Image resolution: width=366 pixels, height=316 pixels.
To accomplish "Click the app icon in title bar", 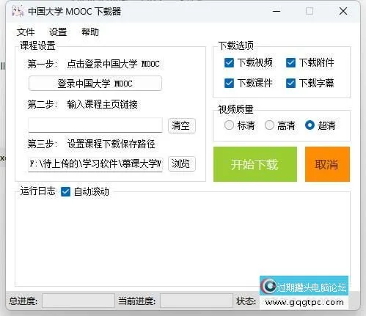I will [x=18, y=11].
